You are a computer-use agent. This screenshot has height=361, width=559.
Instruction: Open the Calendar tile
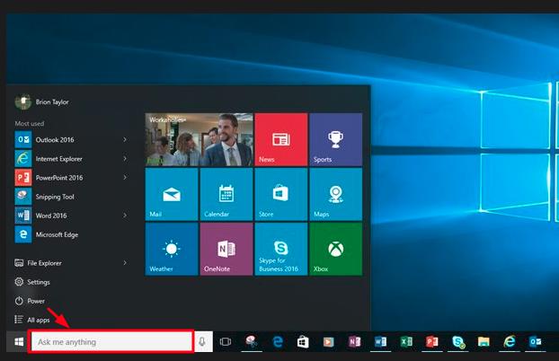coord(226,194)
